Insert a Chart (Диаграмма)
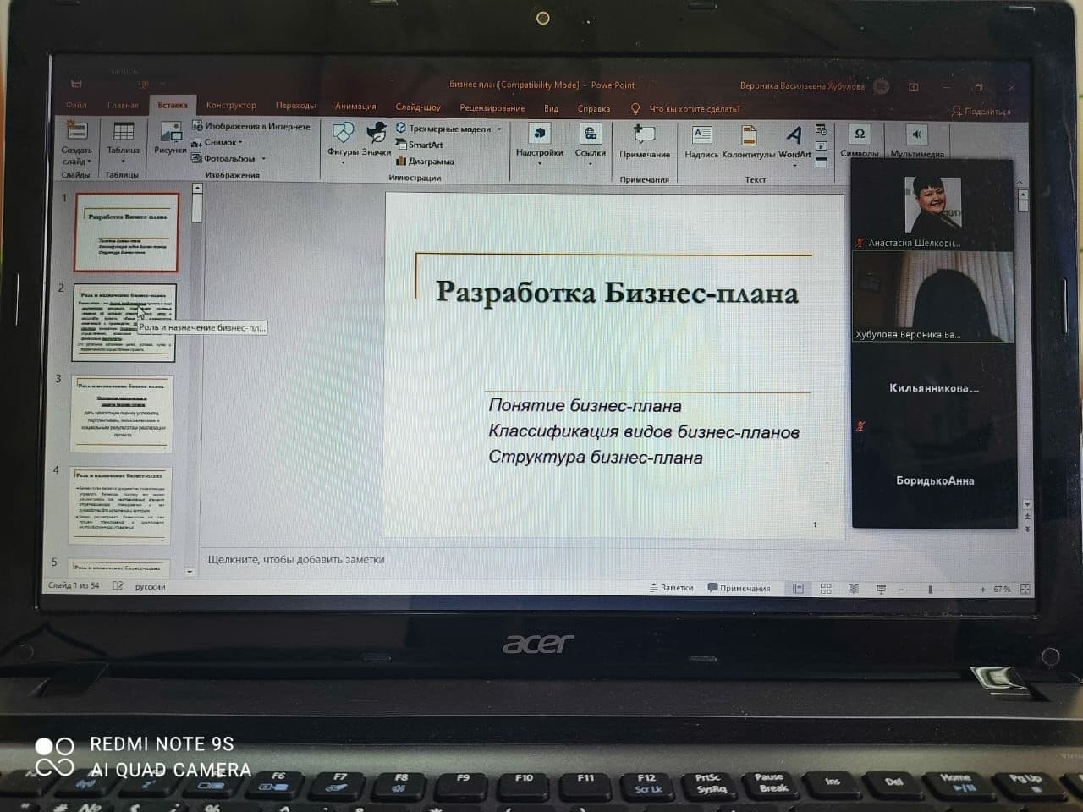 point(425,161)
